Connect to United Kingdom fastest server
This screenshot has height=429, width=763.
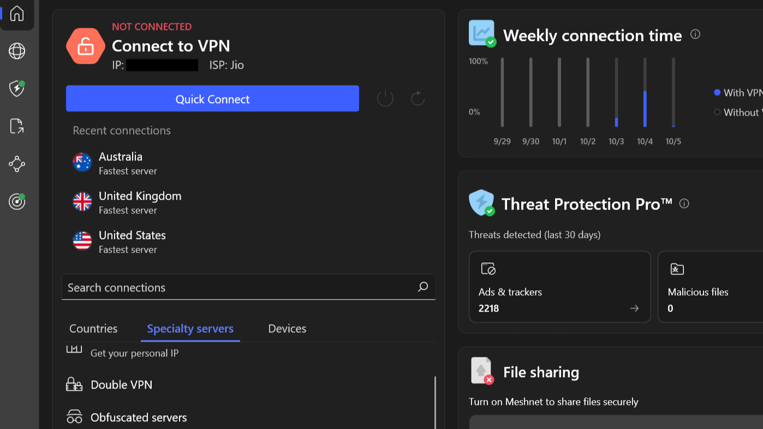coord(248,202)
